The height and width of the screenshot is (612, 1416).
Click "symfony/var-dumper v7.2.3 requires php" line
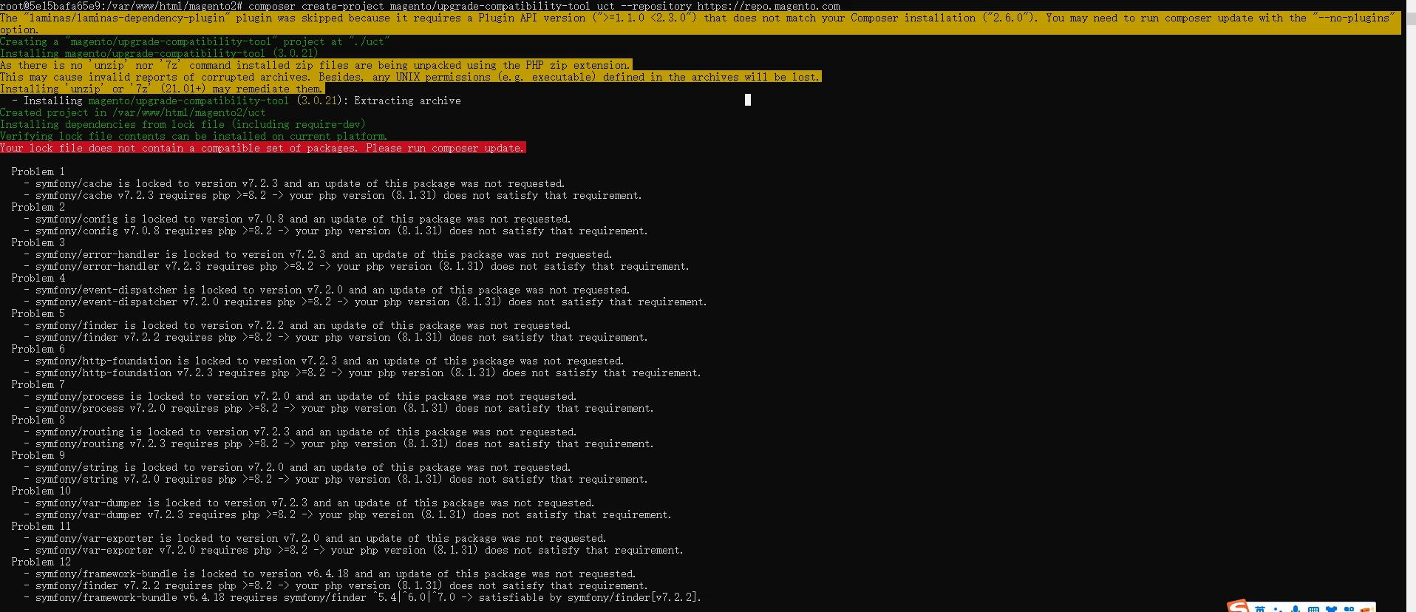pyautogui.click(x=347, y=514)
